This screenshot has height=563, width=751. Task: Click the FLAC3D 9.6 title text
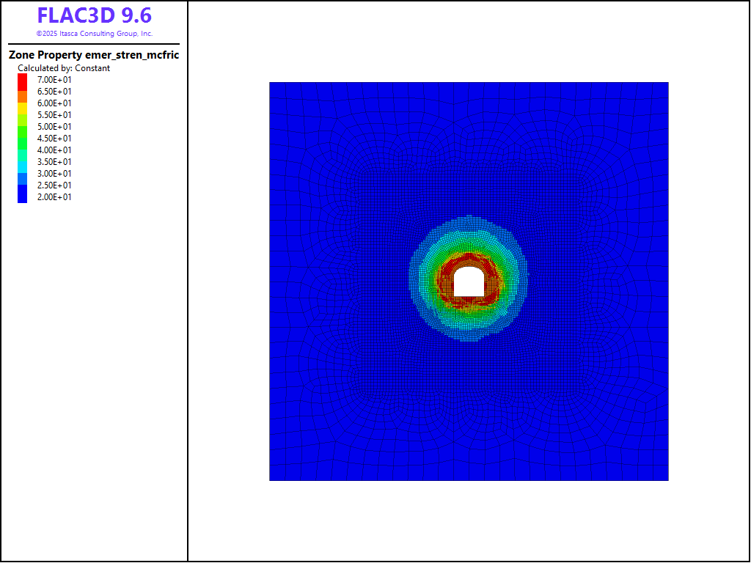94,16
